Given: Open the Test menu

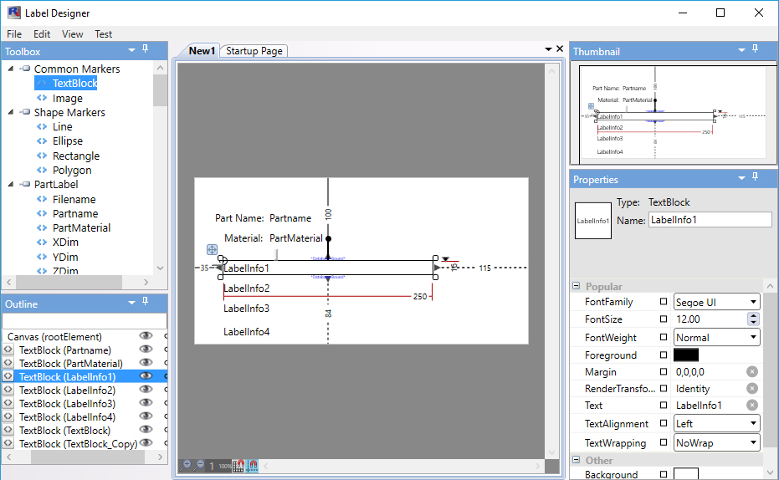Looking at the screenshot, I should pyautogui.click(x=104, y=33).
